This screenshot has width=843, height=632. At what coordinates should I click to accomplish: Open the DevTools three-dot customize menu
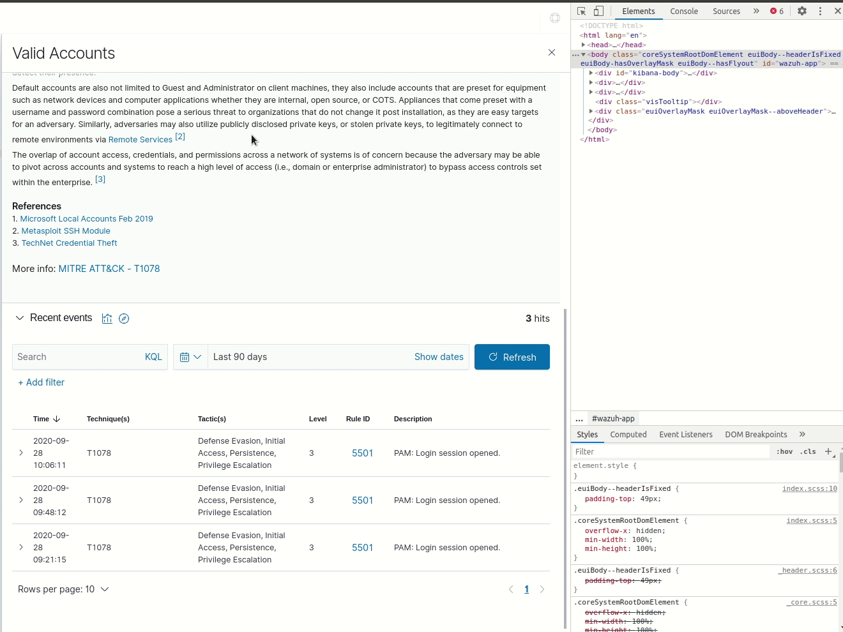point(820,11)
